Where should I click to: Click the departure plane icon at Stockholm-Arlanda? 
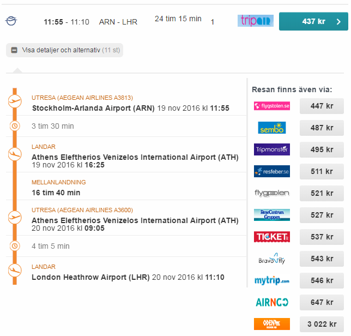click(15, 101)
